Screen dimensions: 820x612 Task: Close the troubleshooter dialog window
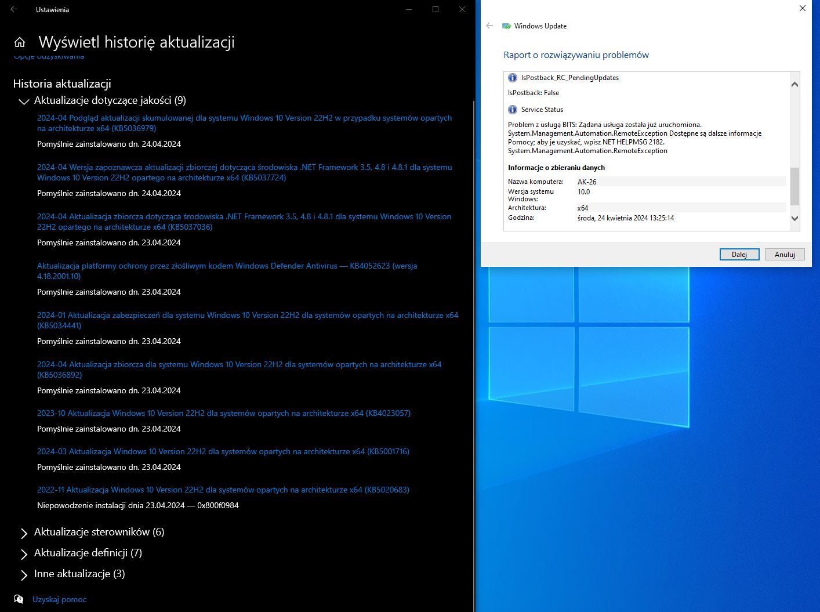(803, 8)
